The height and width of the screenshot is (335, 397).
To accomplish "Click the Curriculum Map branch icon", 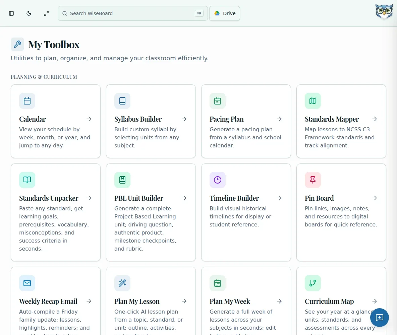I will [313, 283].
